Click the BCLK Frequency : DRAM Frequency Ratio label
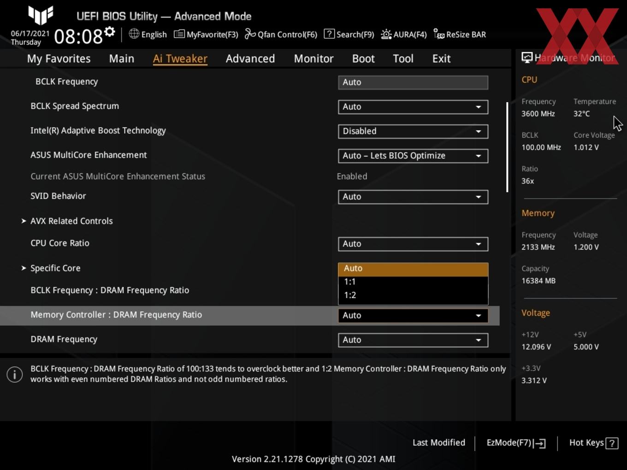 click(x=110, y=290)
